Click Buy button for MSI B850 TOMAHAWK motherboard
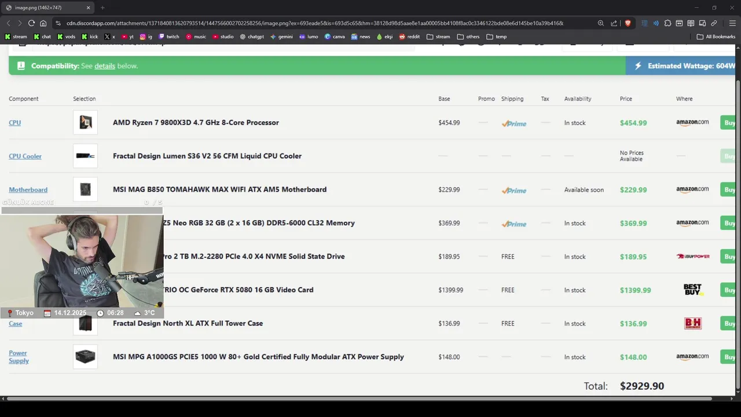741x417 pixels. [x=728, y=189]
